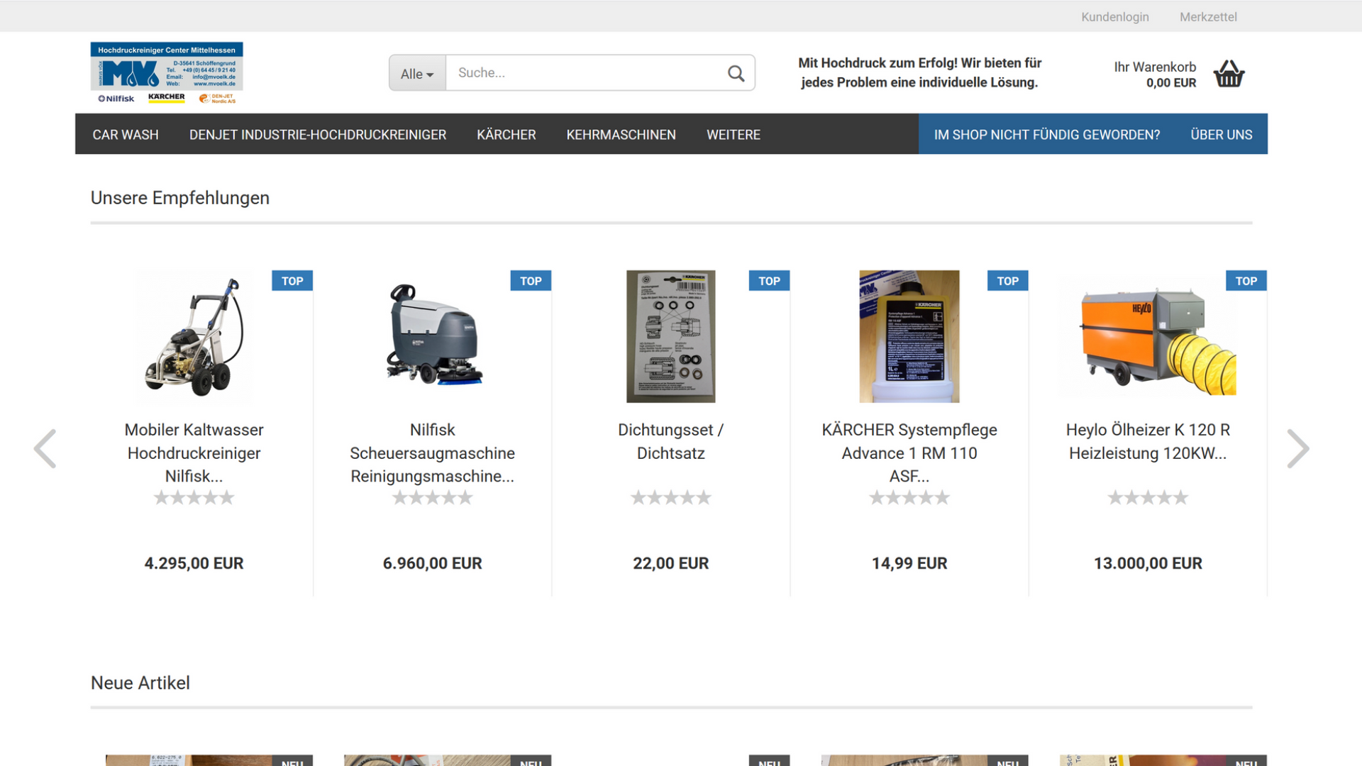Image resolution: width=1362 pixels, height=766 pixels.
Task: Open KÄRCHER Systempflege Advance title
Action: click(x=909, y=453)
